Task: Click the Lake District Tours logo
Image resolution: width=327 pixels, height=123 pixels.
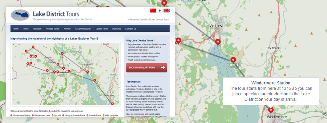Action: point(20,15)
